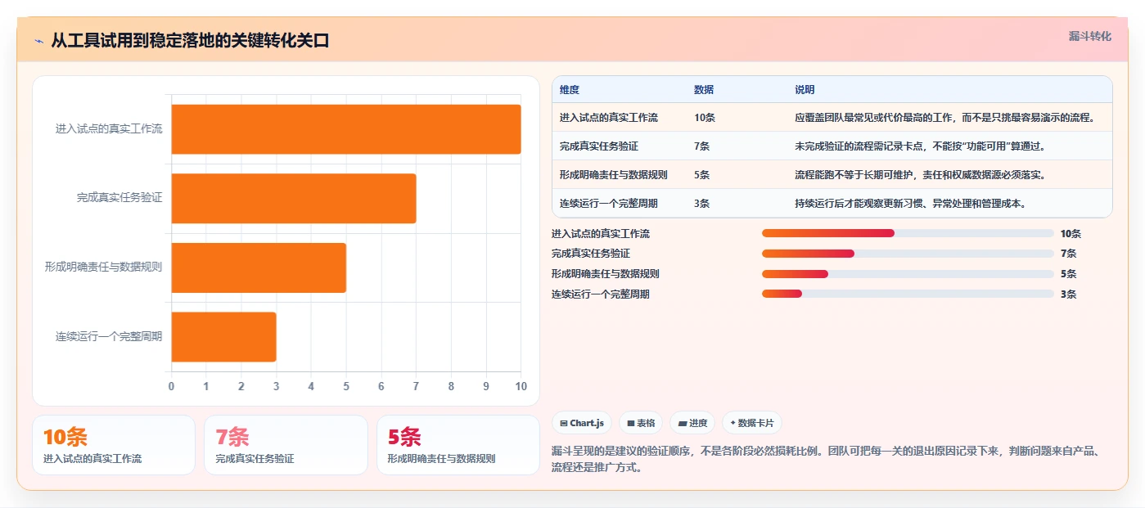Click the 7条 progress bar
The image size is (1145, 508).
pos(908,254)
